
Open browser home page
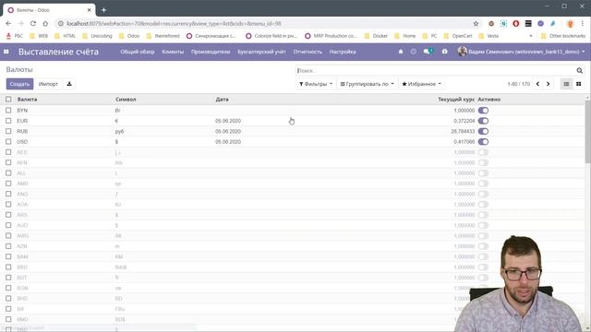click(45, 23)
